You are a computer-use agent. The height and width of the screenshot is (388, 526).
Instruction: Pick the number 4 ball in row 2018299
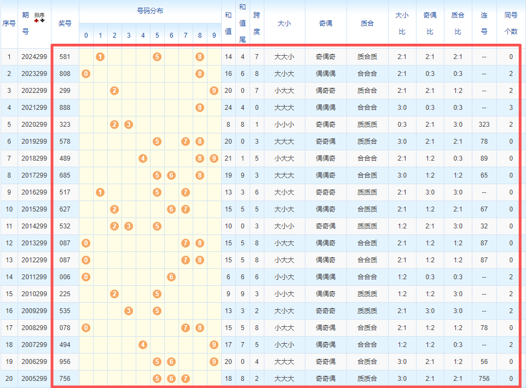(143, 158)
